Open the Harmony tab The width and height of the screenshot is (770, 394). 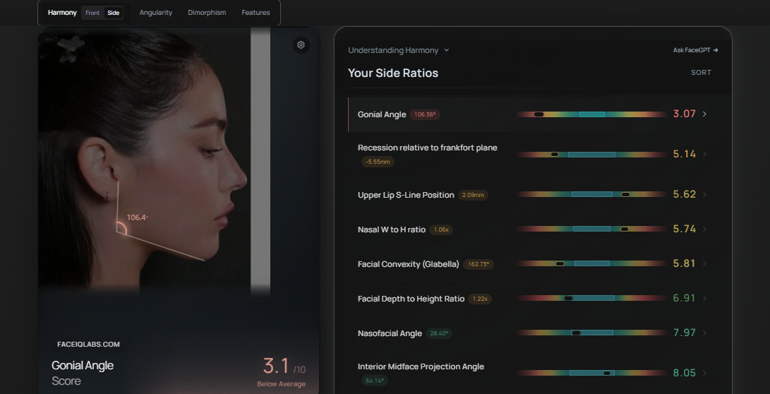point(62,13)
